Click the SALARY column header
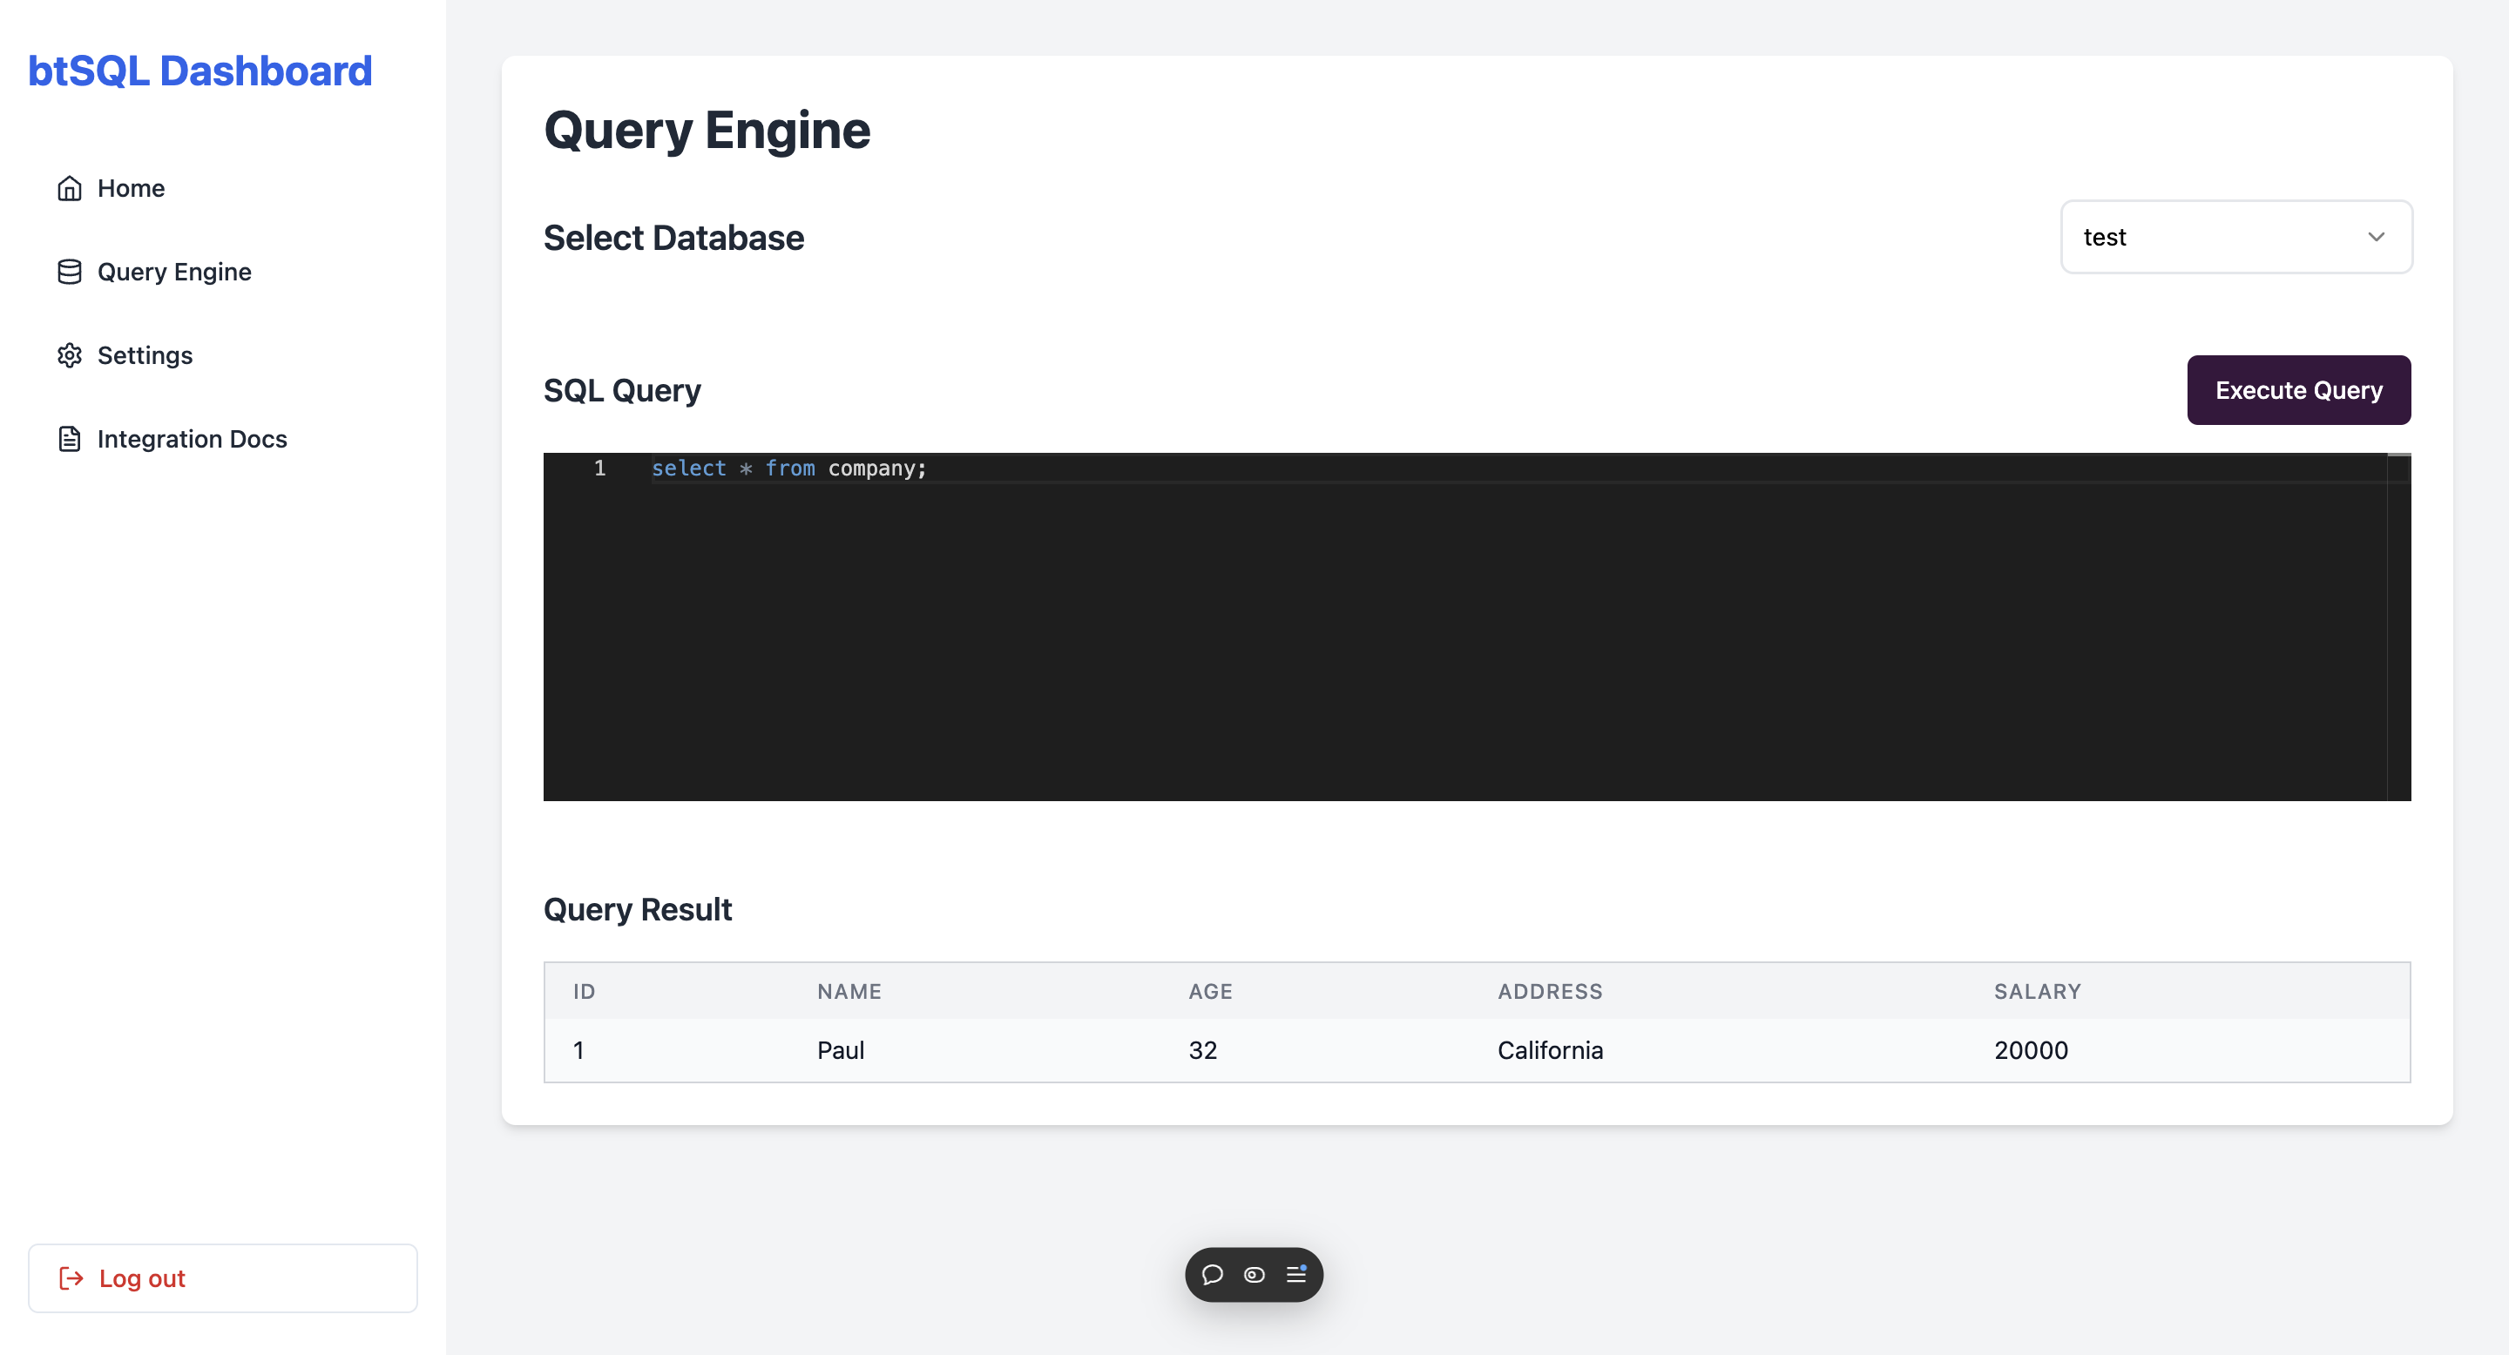Screen dimensions: 2509x1355 (x=2037, y=991)
